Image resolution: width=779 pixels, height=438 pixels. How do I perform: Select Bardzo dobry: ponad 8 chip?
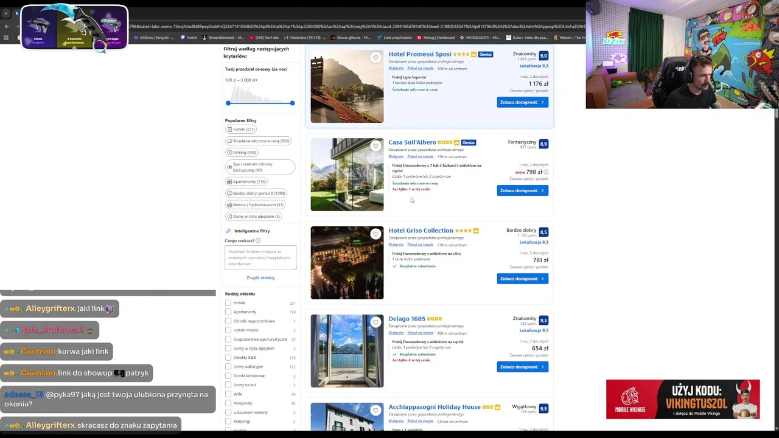[256, 193]
